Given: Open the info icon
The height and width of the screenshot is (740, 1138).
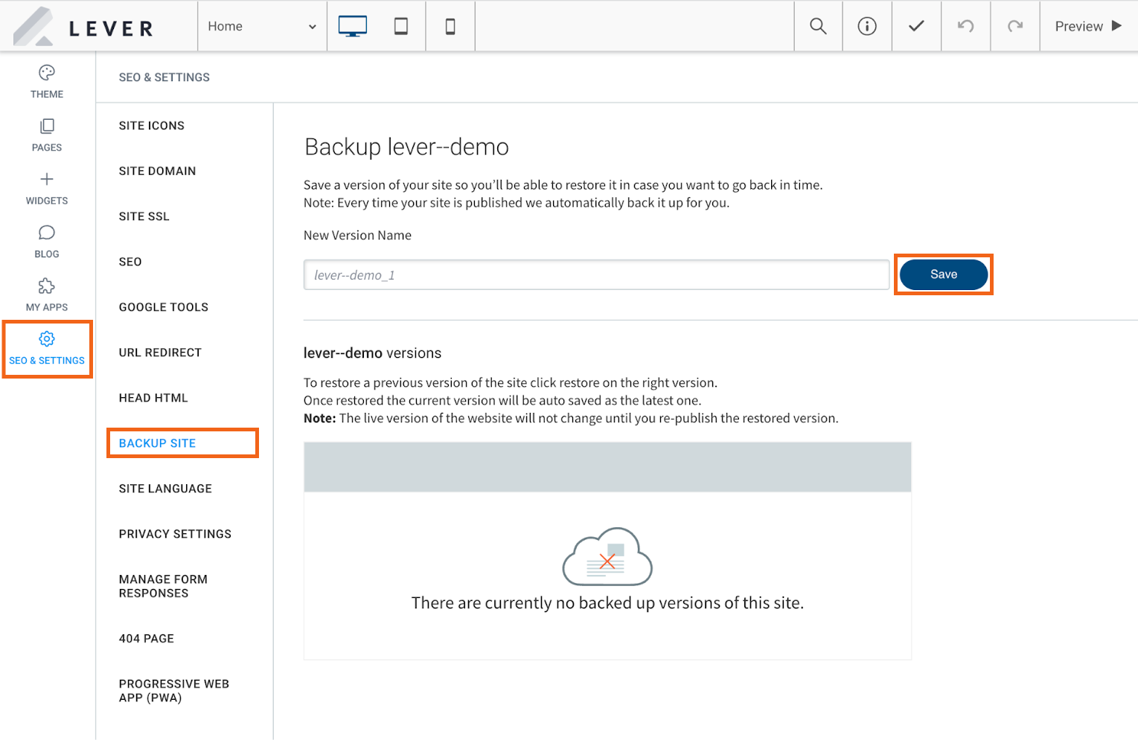Looking at the screenshot, I should pyautogui.click(x=867, y=26).
